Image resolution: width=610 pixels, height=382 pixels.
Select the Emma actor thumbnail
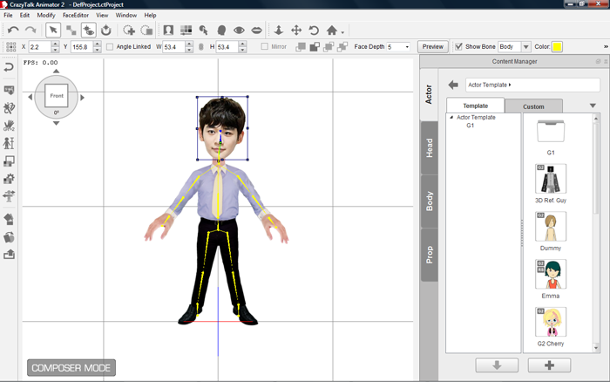[x=550, y=274]
